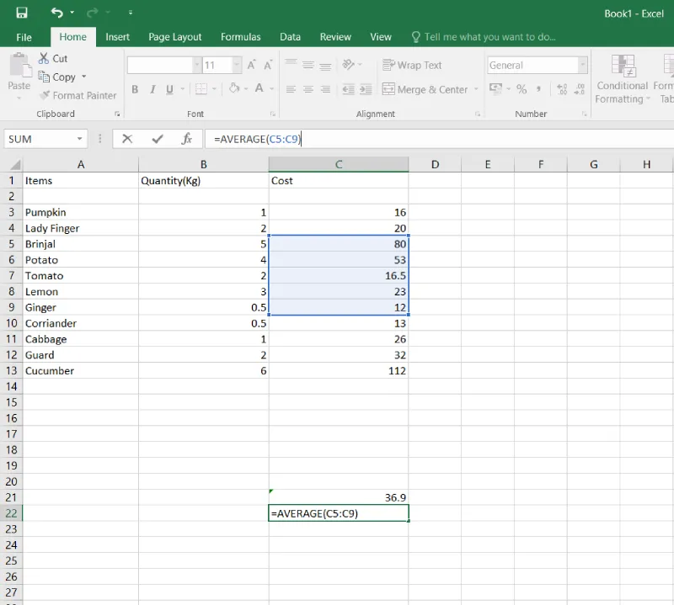The image size is (674, 605).
Task: Open Insert Function fx dialog
Action: (x=187, y=139)
